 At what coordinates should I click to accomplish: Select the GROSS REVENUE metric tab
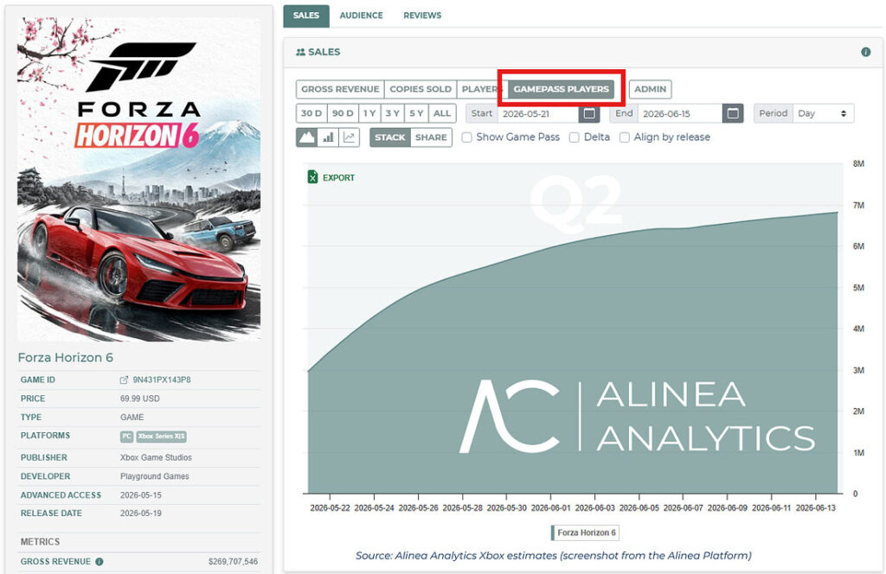tap(340, 89)
